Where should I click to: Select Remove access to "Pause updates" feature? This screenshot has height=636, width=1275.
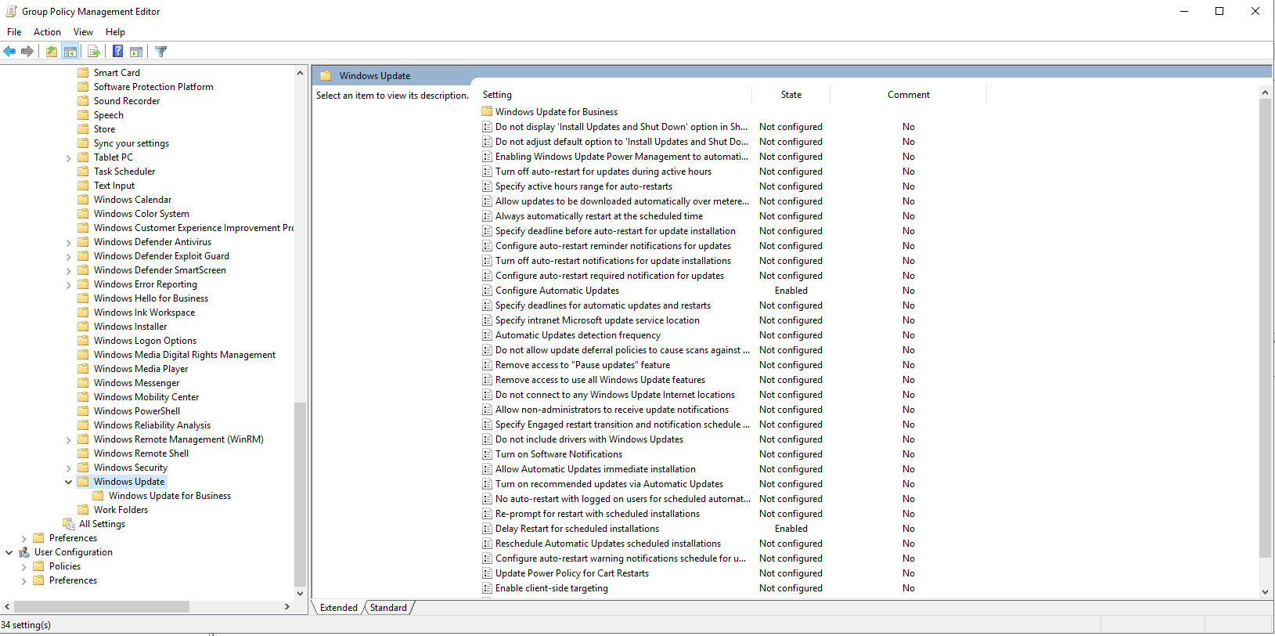pos(582,365)
